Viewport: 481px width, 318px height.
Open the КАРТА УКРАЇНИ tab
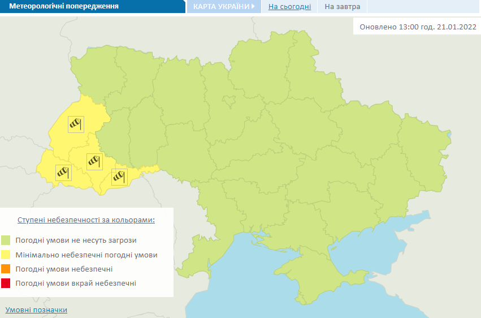click(224, 6)
